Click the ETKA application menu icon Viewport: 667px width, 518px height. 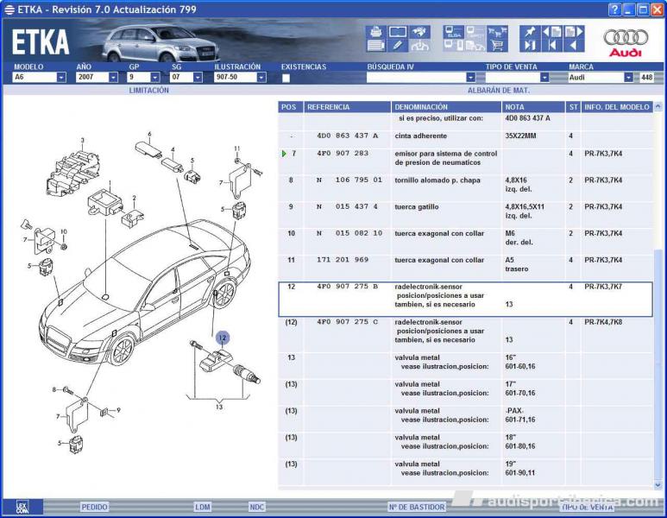point(9,9)
